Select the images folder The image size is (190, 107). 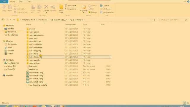32,29
